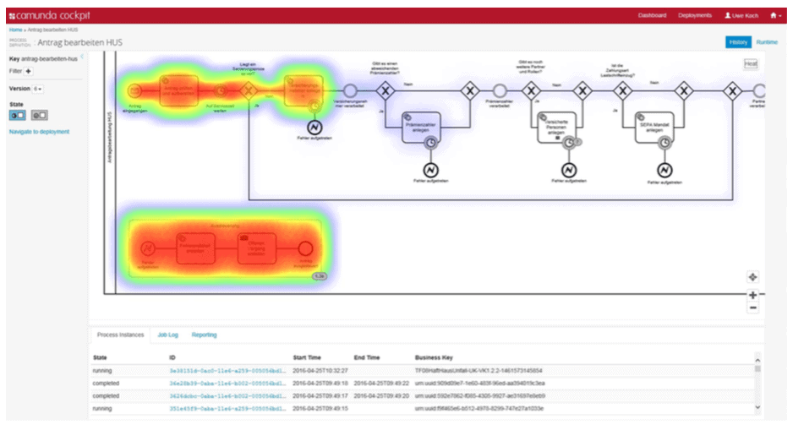793x430 pixels.
Task: Open the Uwe Koch user menu
Action: click(741, 16)
